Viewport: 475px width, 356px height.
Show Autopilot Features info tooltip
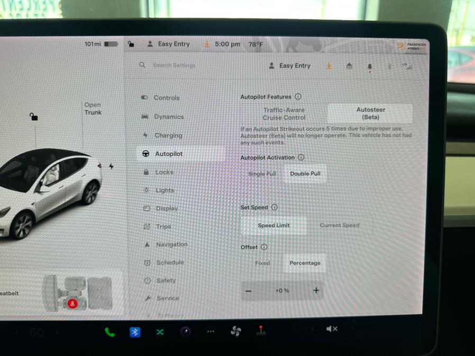(x=298, y=97)
